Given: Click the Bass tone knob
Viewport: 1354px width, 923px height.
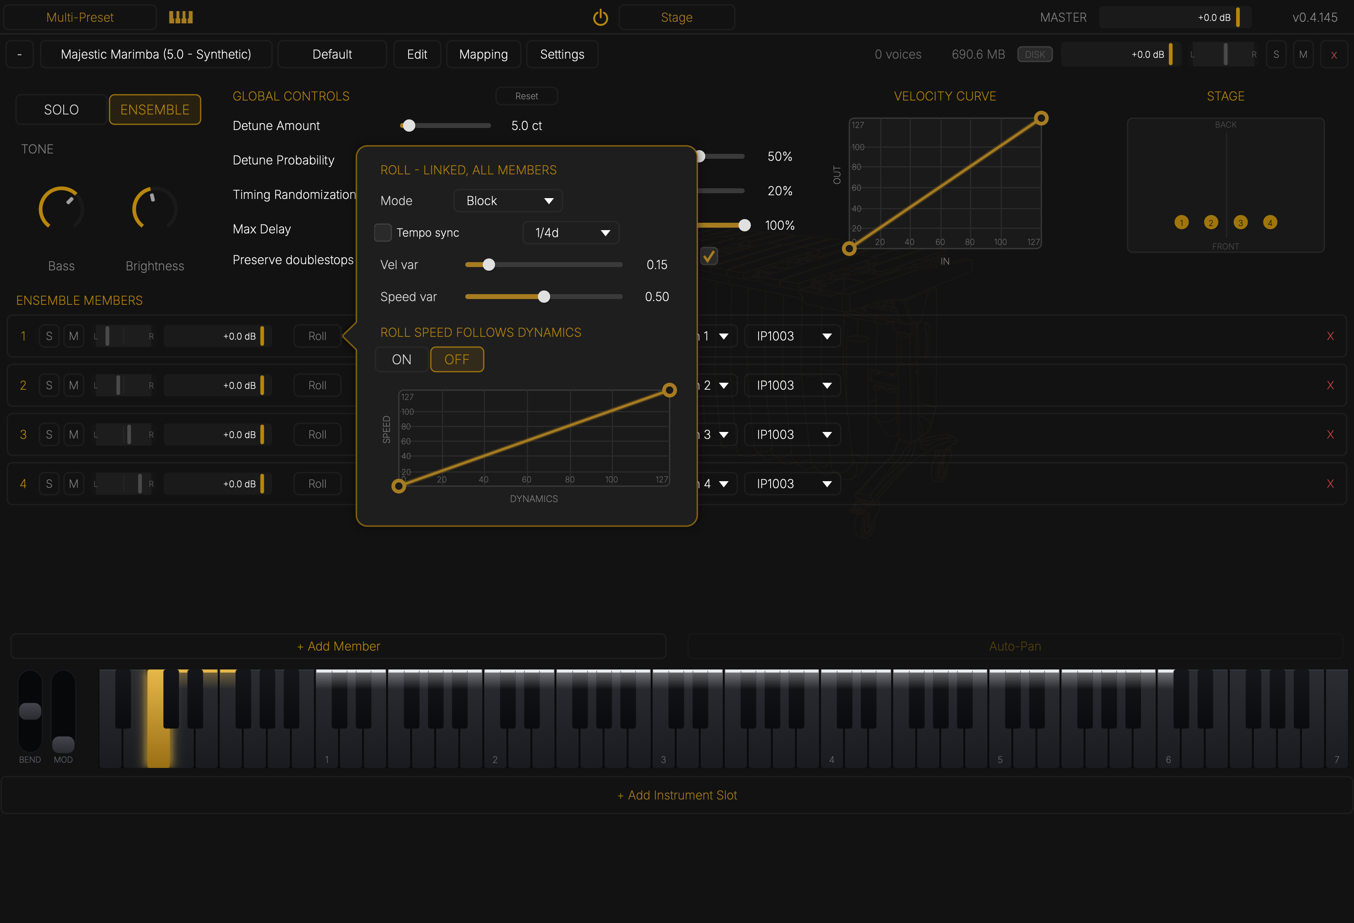Looking at the screenshot, I should coord(61,208).
